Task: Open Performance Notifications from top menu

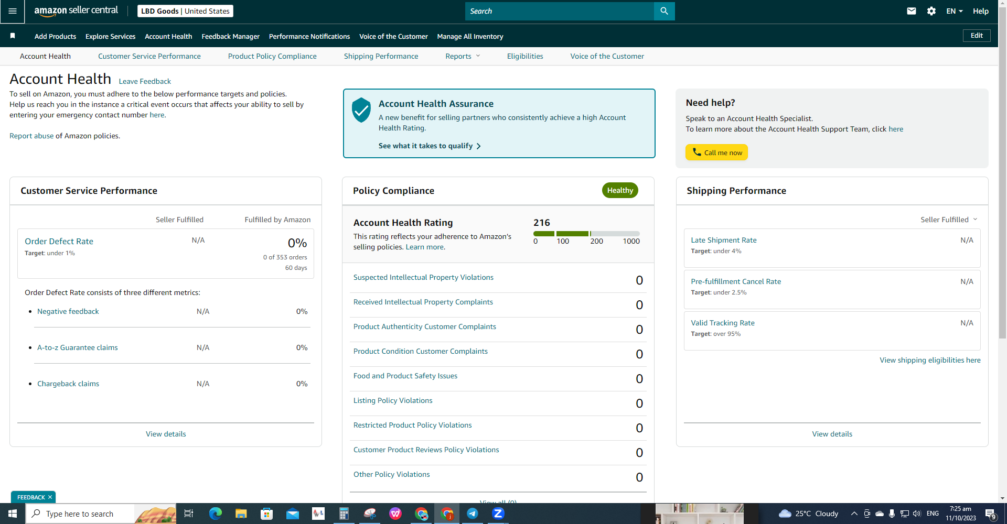Action: (309, 36)
